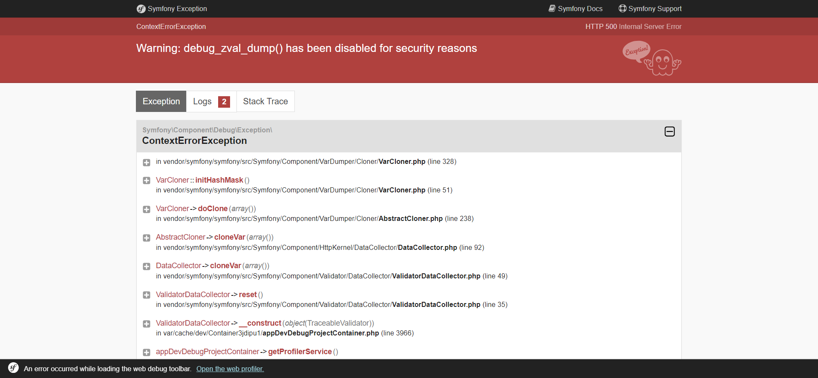The width and height of the screenshot is (818, 378).
Task: Expand the DataCollector cloneVar trace entry
Action: [x=147, y=266]
